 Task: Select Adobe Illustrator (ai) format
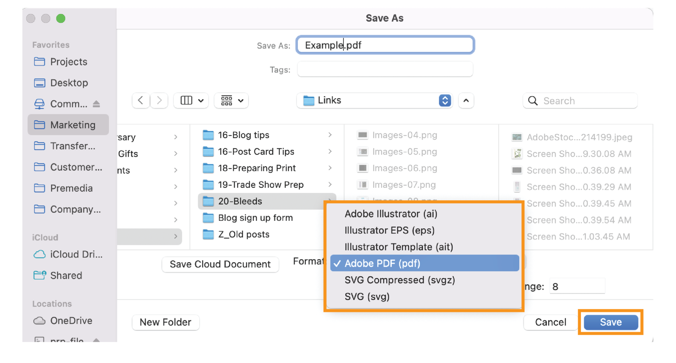point(391,214)
